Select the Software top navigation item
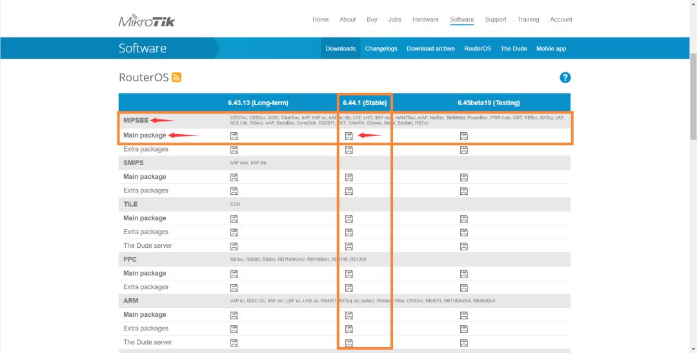The image size is (697, 353). pyautogui.click(x=462, y=19)
